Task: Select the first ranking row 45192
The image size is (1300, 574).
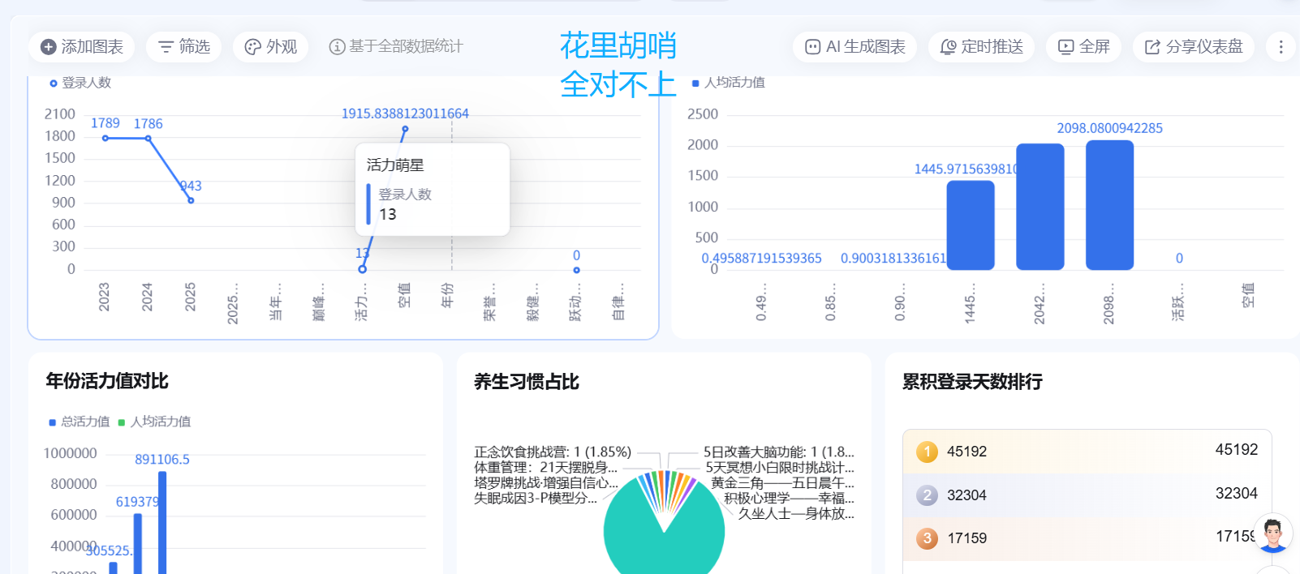Action: click(1086, 452)
